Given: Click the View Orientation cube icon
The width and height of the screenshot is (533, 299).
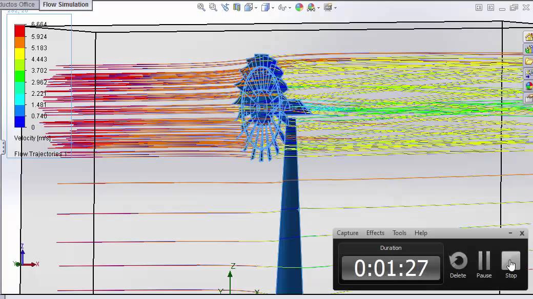Looking at the screenshot, I should [x=249, y=7].
